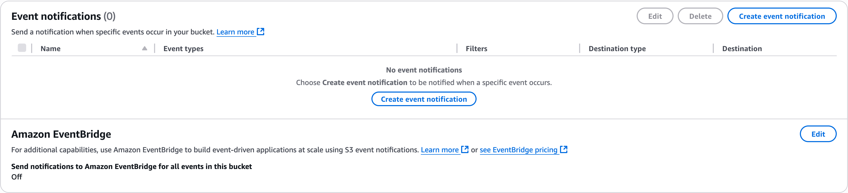Click the Delete button for event notifications

coord(700,16)
